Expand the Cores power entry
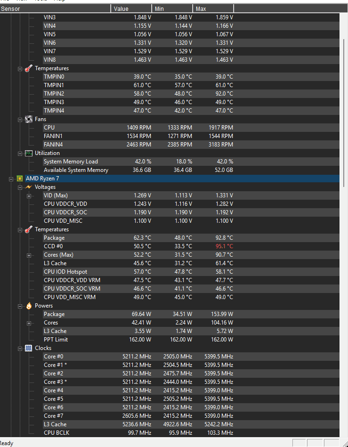 coord(29,323)
